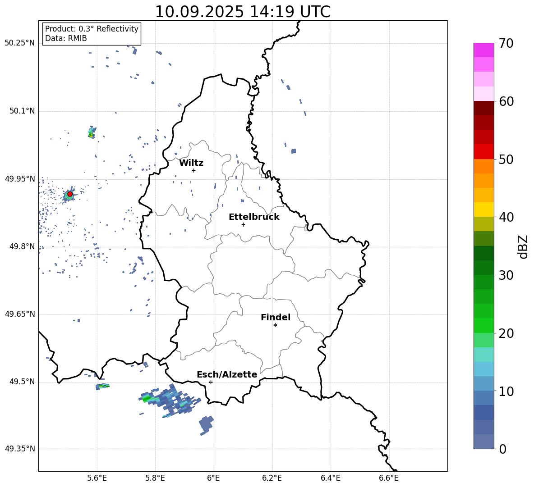This screenshot has width=534, height=487.
Task: Click the 5.8°E longitude label
Action: point(155,478)
